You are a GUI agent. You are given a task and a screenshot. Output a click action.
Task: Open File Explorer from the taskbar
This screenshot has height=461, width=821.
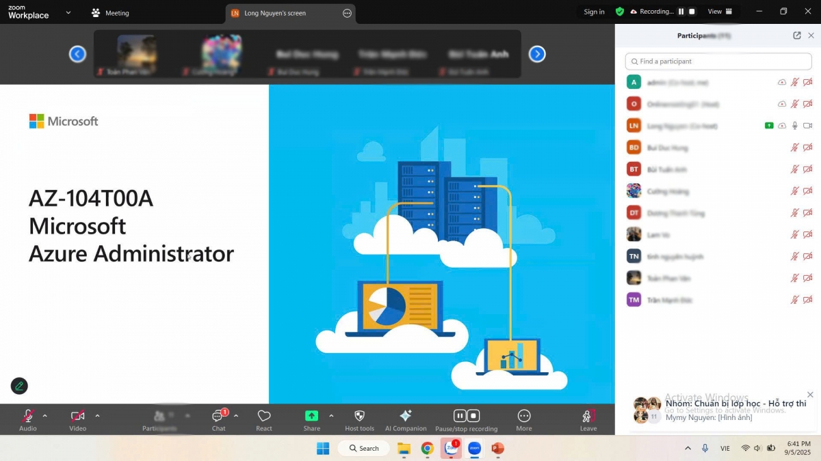404,449
